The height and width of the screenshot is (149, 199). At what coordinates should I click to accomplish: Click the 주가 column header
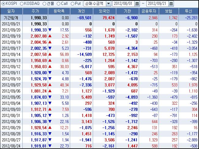[x=35, y=11]
